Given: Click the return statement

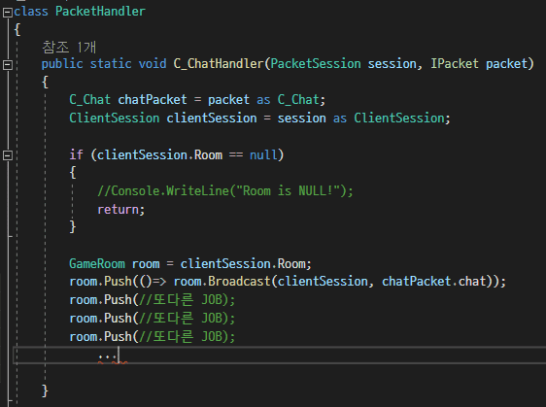Looking at the screenshot, I should pos(120,209).
